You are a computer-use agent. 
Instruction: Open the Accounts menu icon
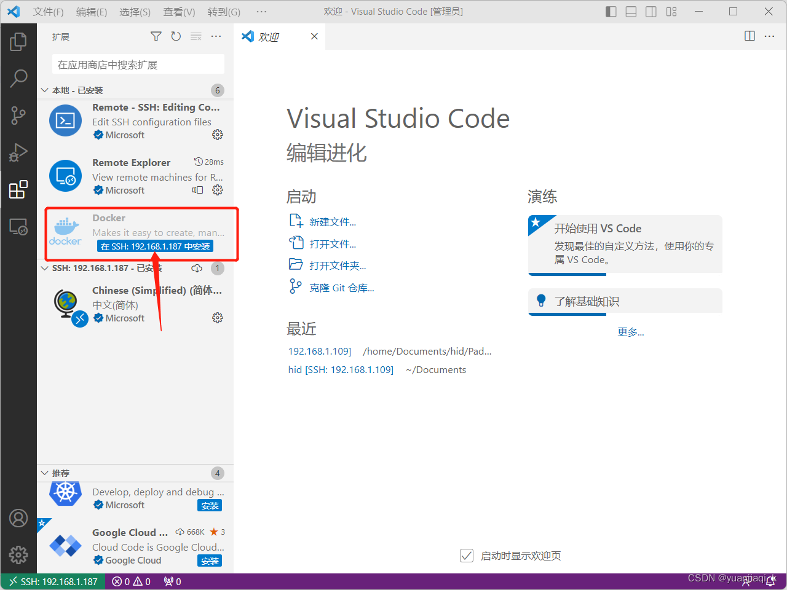tap(18, 518)
